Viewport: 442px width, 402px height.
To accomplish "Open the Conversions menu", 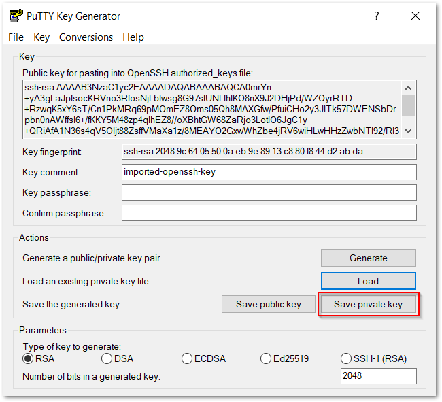I will point(86,37).
